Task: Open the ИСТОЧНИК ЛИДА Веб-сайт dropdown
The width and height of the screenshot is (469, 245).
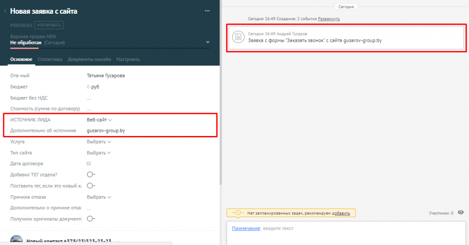Action: tap(99, 120)
